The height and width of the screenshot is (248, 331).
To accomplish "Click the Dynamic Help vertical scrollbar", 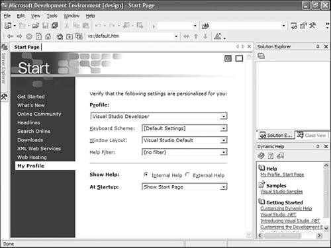I will (x=326, y=196).
